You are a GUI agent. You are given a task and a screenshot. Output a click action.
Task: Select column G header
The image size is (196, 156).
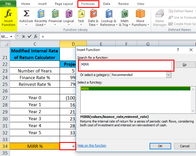[148, 44]
